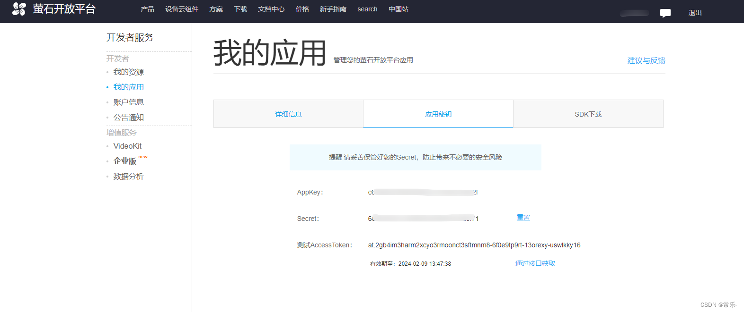The width and height of the screenshot is (744, 312).
Task: Go to 下载 in the top navigation
Action: pos(240,9)
